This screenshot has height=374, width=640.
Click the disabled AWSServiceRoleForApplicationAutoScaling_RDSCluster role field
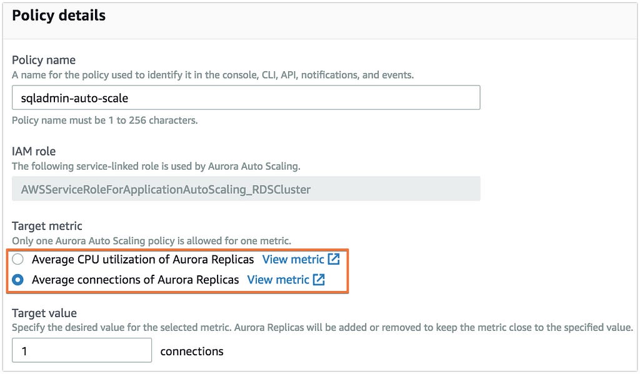pos(246,189)
